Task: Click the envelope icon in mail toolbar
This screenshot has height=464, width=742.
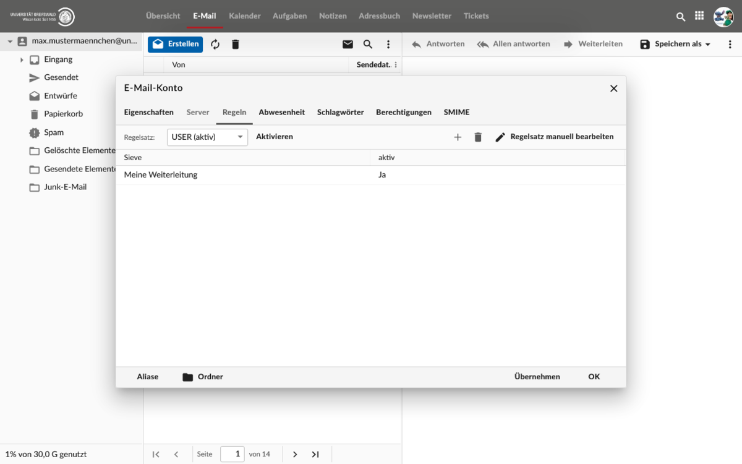Action: tap(348, 45)
